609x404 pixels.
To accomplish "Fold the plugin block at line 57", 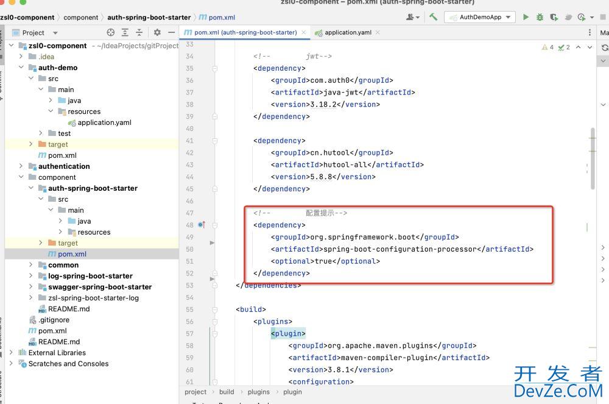I will point(214,334).
